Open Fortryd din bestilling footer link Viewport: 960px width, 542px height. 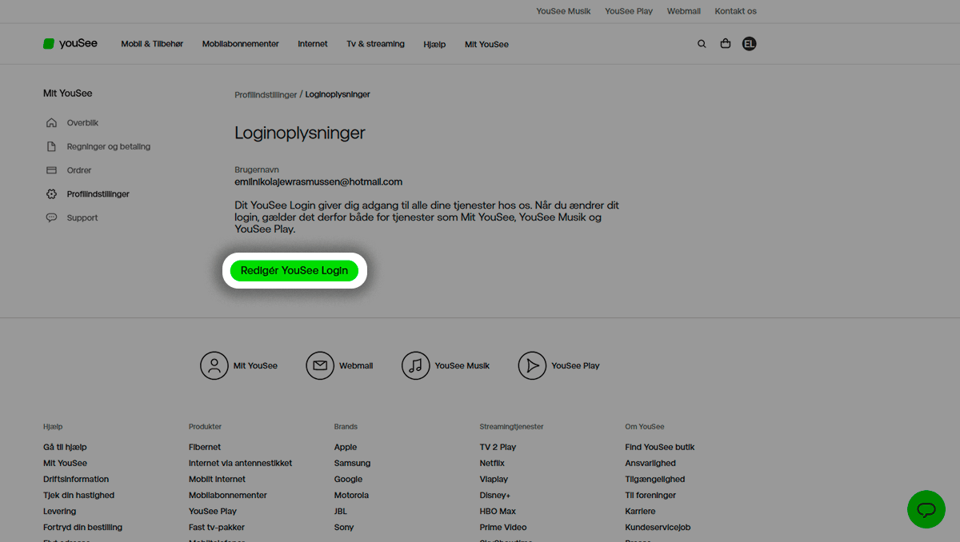coord(82,527)
